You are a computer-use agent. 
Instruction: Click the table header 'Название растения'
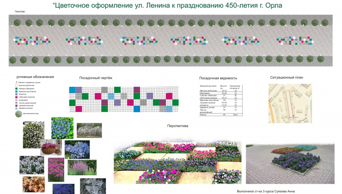pos(208,86)
